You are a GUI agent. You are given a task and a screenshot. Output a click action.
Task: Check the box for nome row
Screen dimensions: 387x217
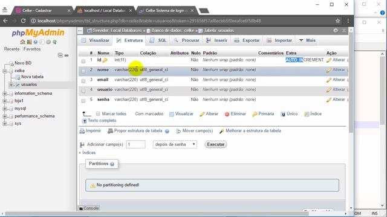pyautogui.click(x=83, y=71)
